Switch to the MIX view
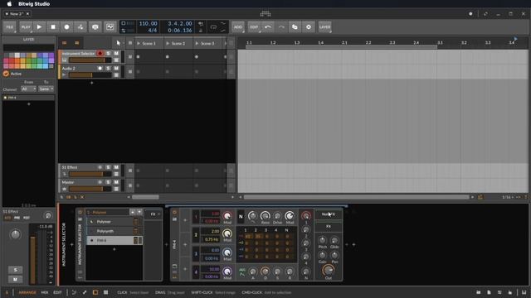This screenshot has width=531, height=298. (x=44, y=292)
